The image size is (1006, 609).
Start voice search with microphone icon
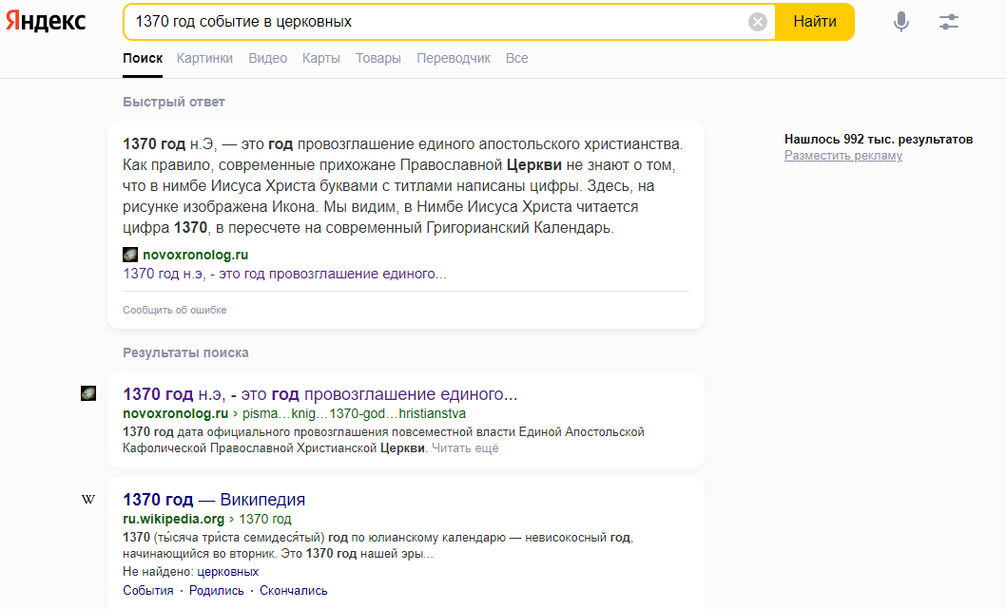click(900, 22)
